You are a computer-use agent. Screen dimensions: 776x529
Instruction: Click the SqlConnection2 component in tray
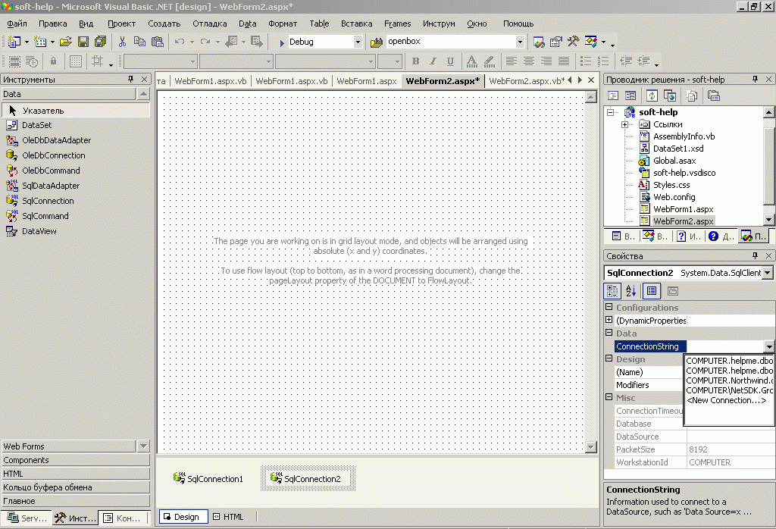click(x=308, y=478)
